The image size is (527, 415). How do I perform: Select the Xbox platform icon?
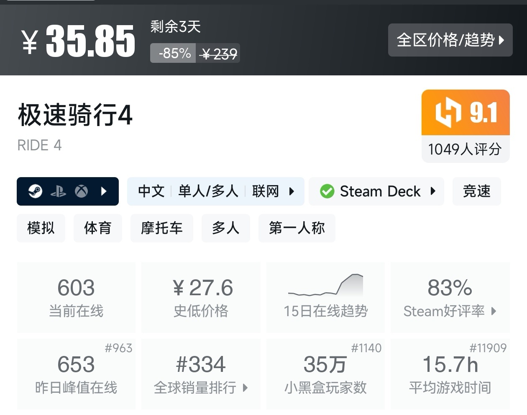coord(82,191)
